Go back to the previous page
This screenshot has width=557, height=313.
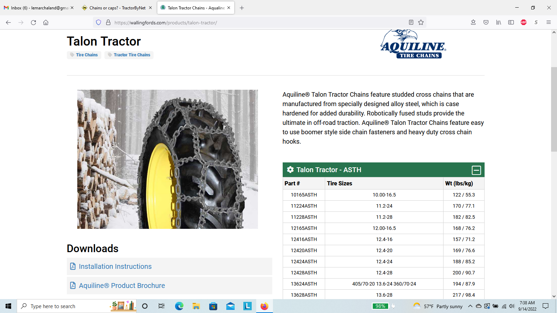[8, 23]
